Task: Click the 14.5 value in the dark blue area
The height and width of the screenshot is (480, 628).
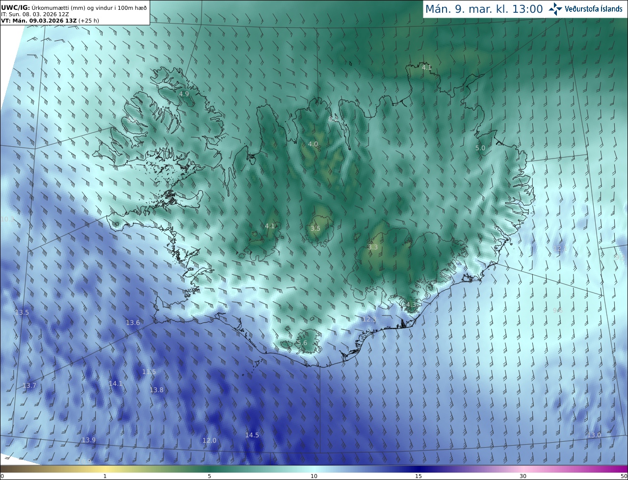Action: [252, 435]
